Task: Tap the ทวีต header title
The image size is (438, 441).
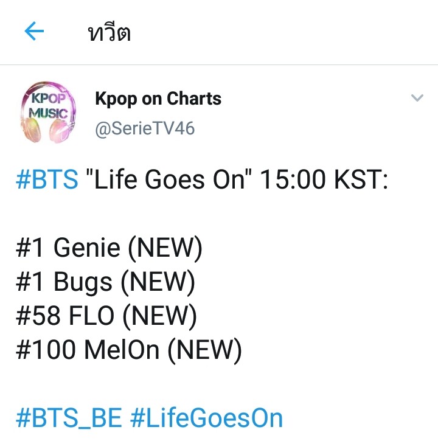Action: 109,33
